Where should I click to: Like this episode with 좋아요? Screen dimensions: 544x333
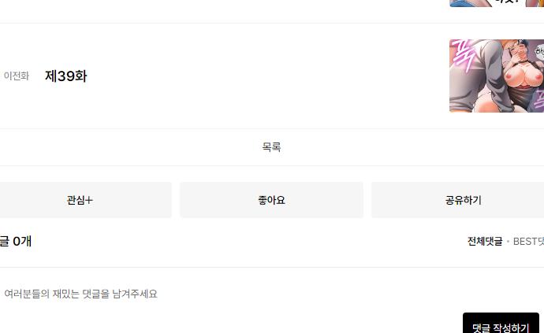(x=271, y=200)
